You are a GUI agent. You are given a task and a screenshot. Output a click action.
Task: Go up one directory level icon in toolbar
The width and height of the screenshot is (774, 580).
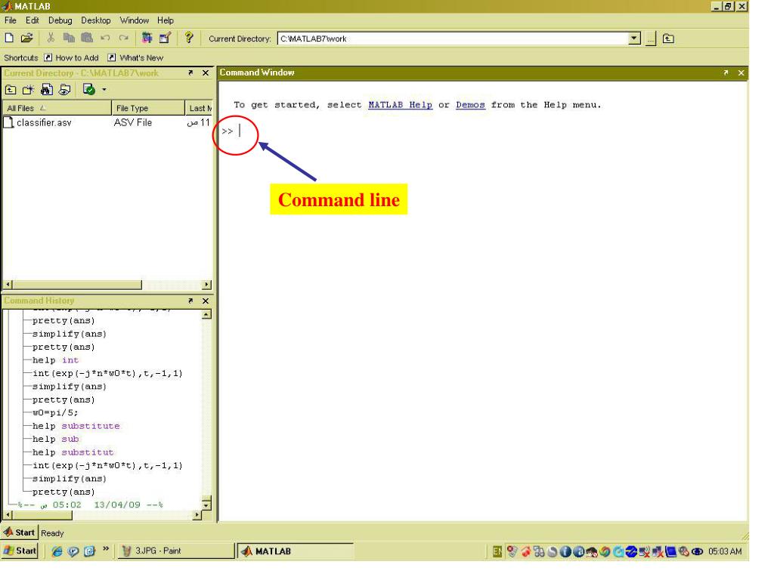pos(668,39)
